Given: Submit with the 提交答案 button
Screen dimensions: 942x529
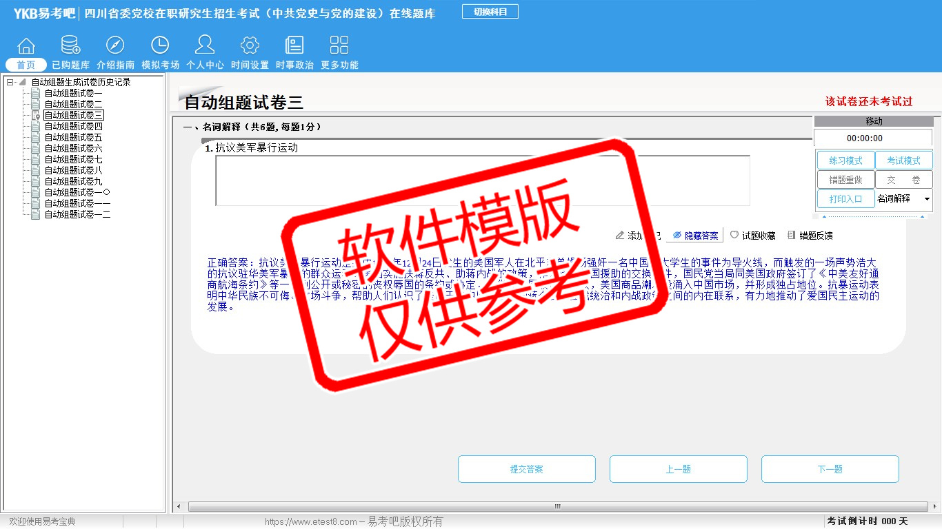Looking at the screenshot, I should click(527, 469).
